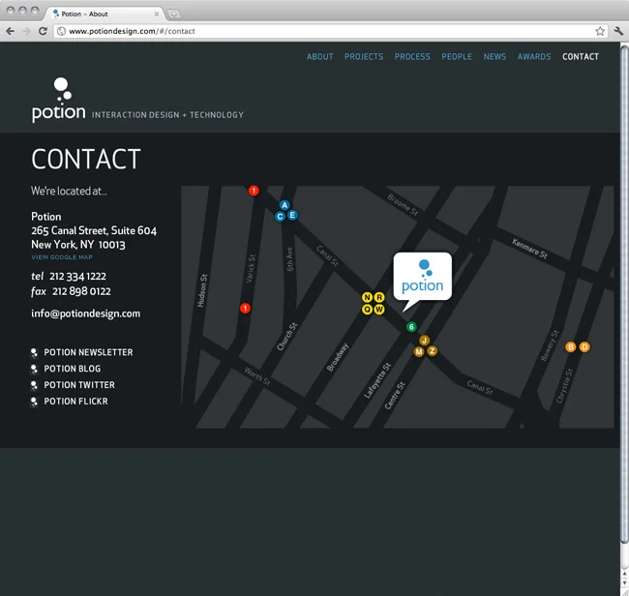Reload the page with the refresh icon
The image size is (629, 596).
pos(43,31)
